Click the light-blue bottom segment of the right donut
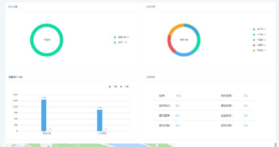This screenshot has height=147, width=279. [184, 54]
